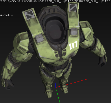
Task: Click the gray buckle on left chest strap
Action: 39,38
